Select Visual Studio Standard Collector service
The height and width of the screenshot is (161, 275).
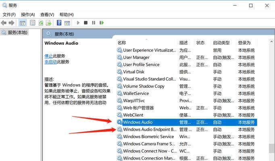187,79
